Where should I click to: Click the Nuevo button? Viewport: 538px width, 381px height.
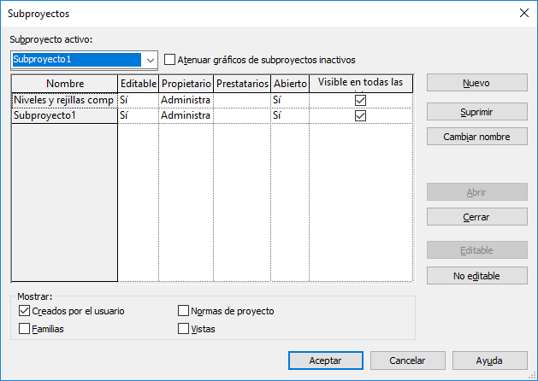tap(476, 84)
